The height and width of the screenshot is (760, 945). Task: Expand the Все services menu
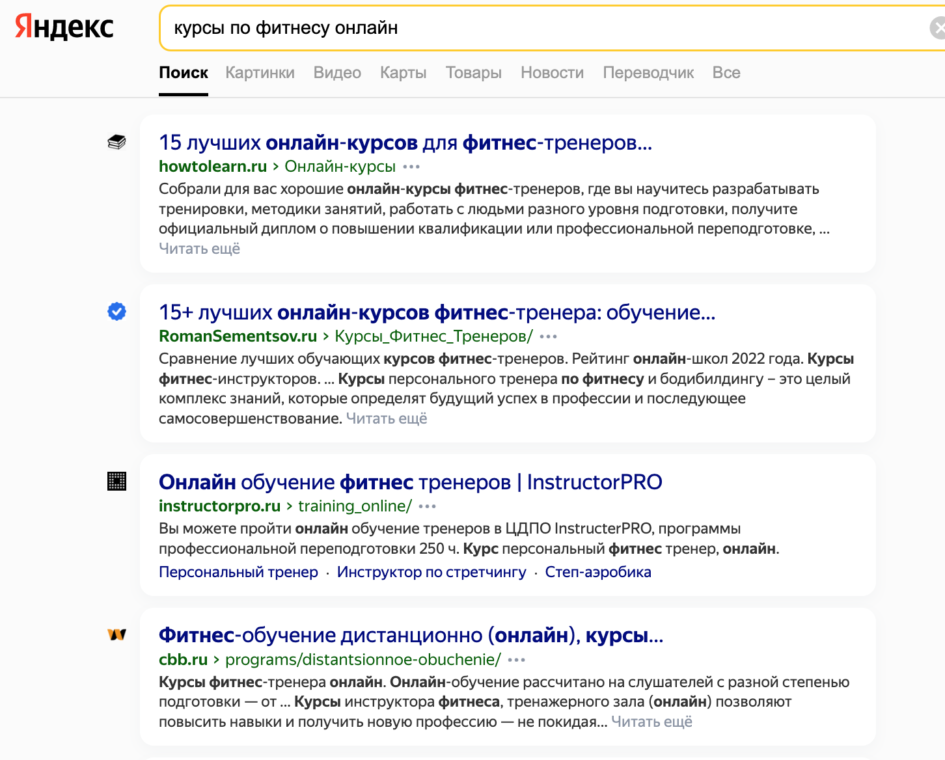click(726, 73)
